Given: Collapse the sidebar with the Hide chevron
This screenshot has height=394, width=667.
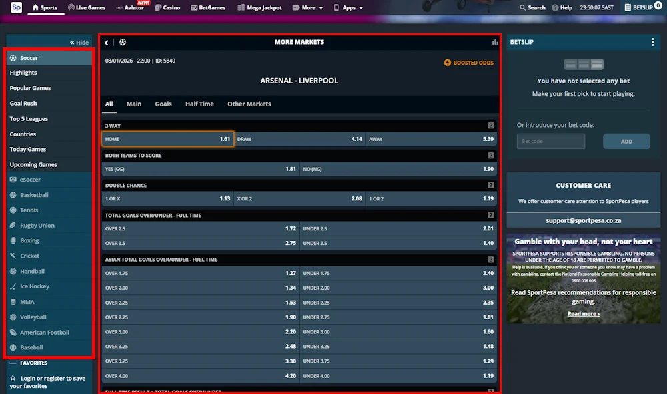Looking at the screenshot, I should (x=79, y=41).
